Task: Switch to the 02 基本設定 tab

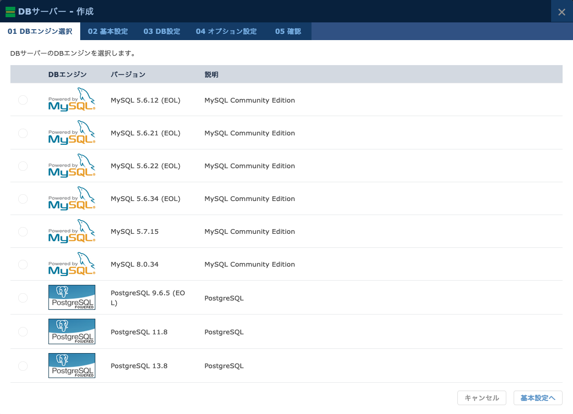Action: click(x=108, y=31)
